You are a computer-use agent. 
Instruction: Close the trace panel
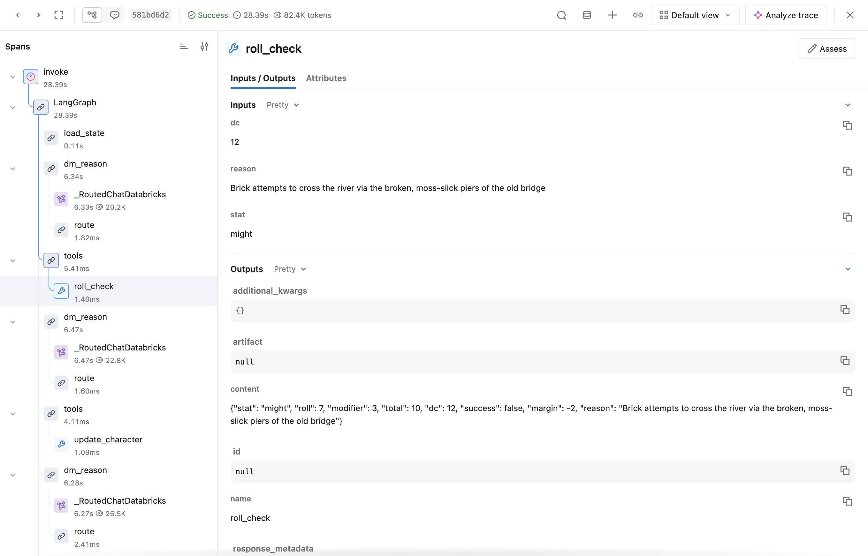click(850, 15)
